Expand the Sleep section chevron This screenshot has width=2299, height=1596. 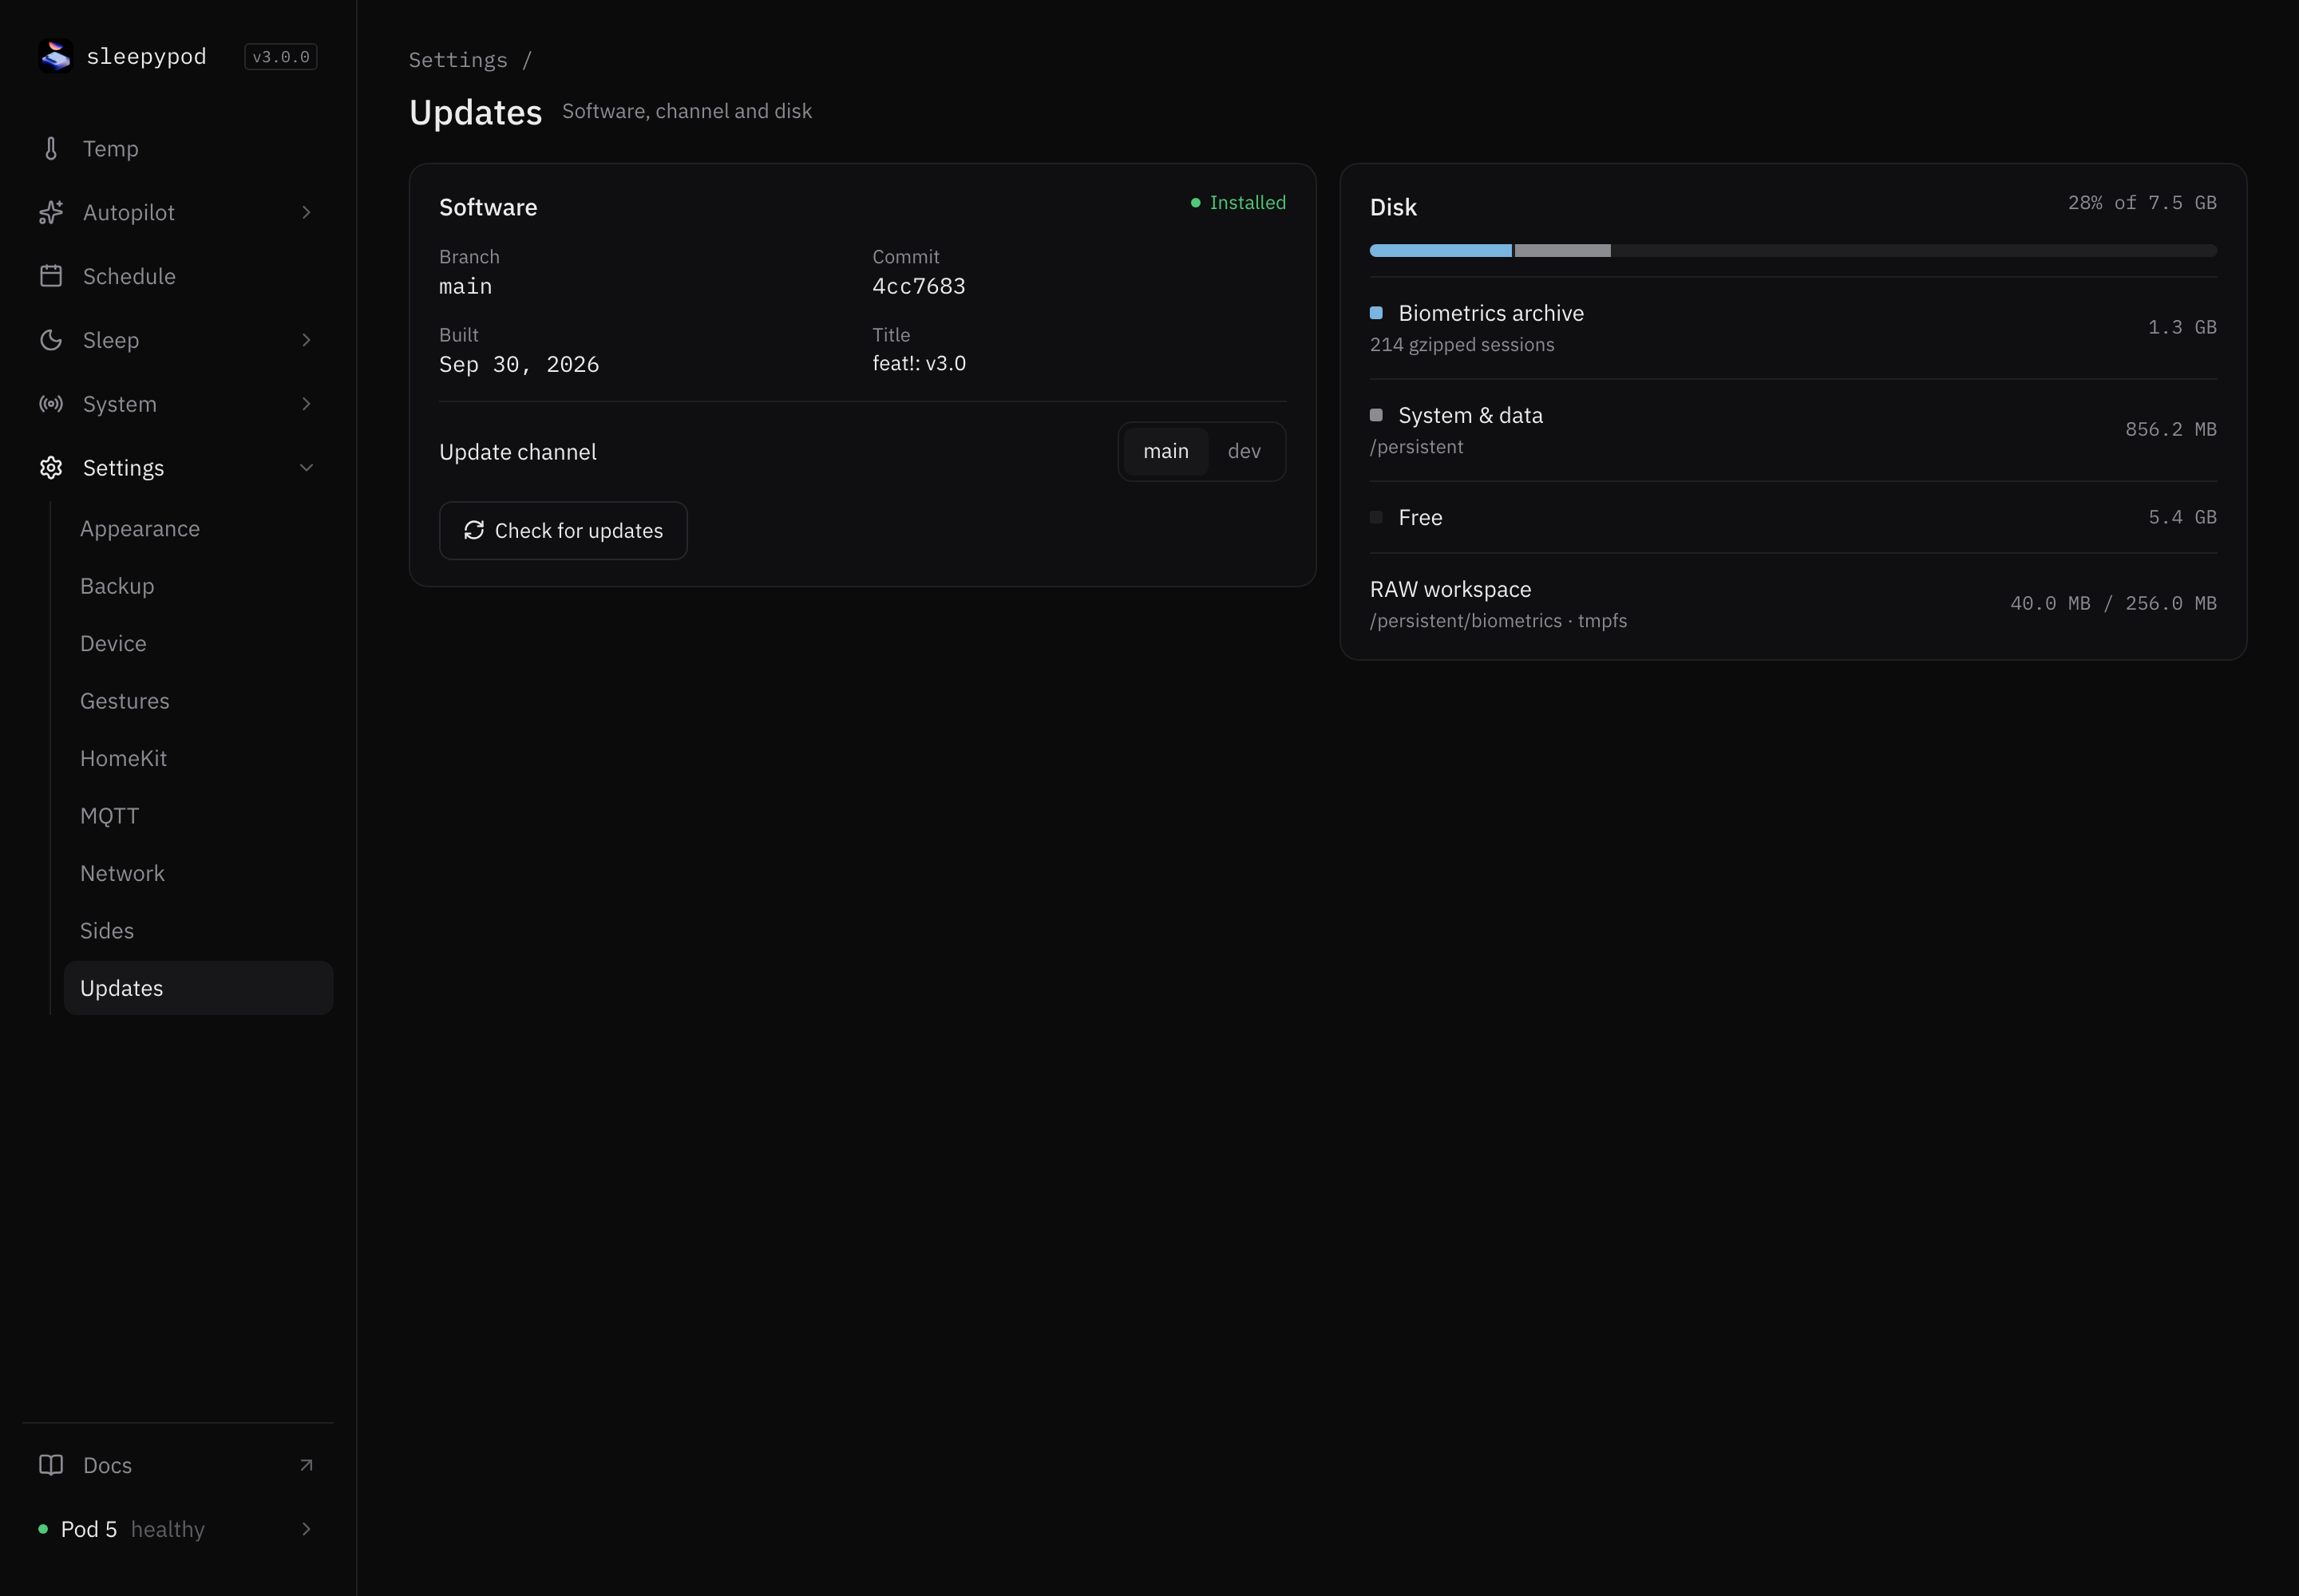pyautogui.click(x=306, y=340)
